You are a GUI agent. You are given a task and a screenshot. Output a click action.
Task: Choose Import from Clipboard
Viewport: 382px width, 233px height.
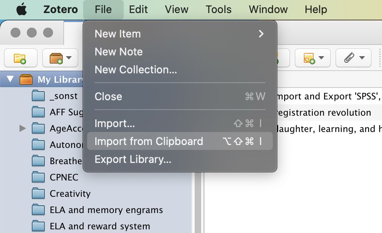tap(180, 141)
